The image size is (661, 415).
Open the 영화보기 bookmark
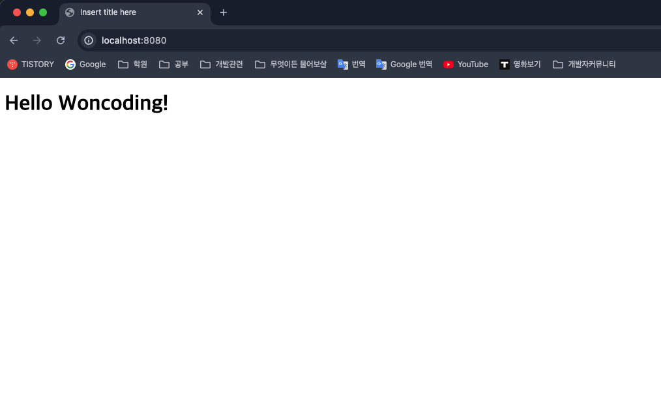[520, 64]
